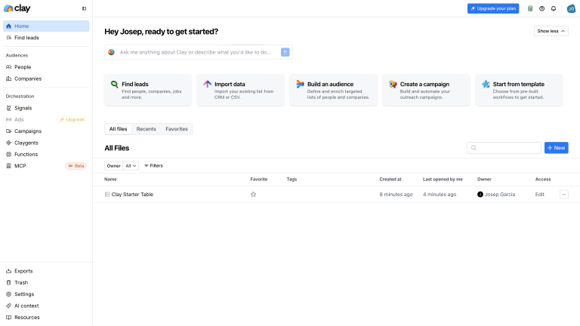This screenshot has width=580, height=326.
Task: Switch to Favorites tab
Action: click(x=177, y=129)
